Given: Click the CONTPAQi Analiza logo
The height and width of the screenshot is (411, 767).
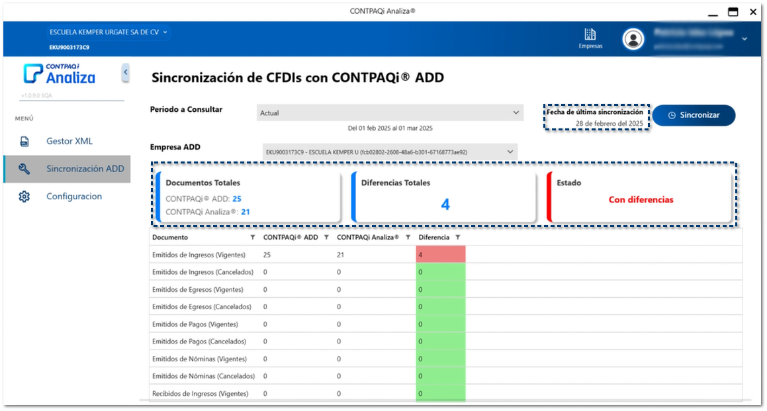Looking at the screenshot, I should (59, 73).
